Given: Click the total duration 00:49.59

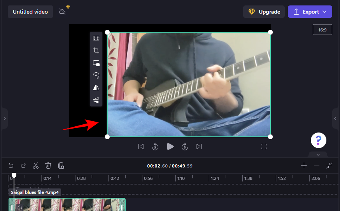Looking at the screenshot, I should 182,166.
